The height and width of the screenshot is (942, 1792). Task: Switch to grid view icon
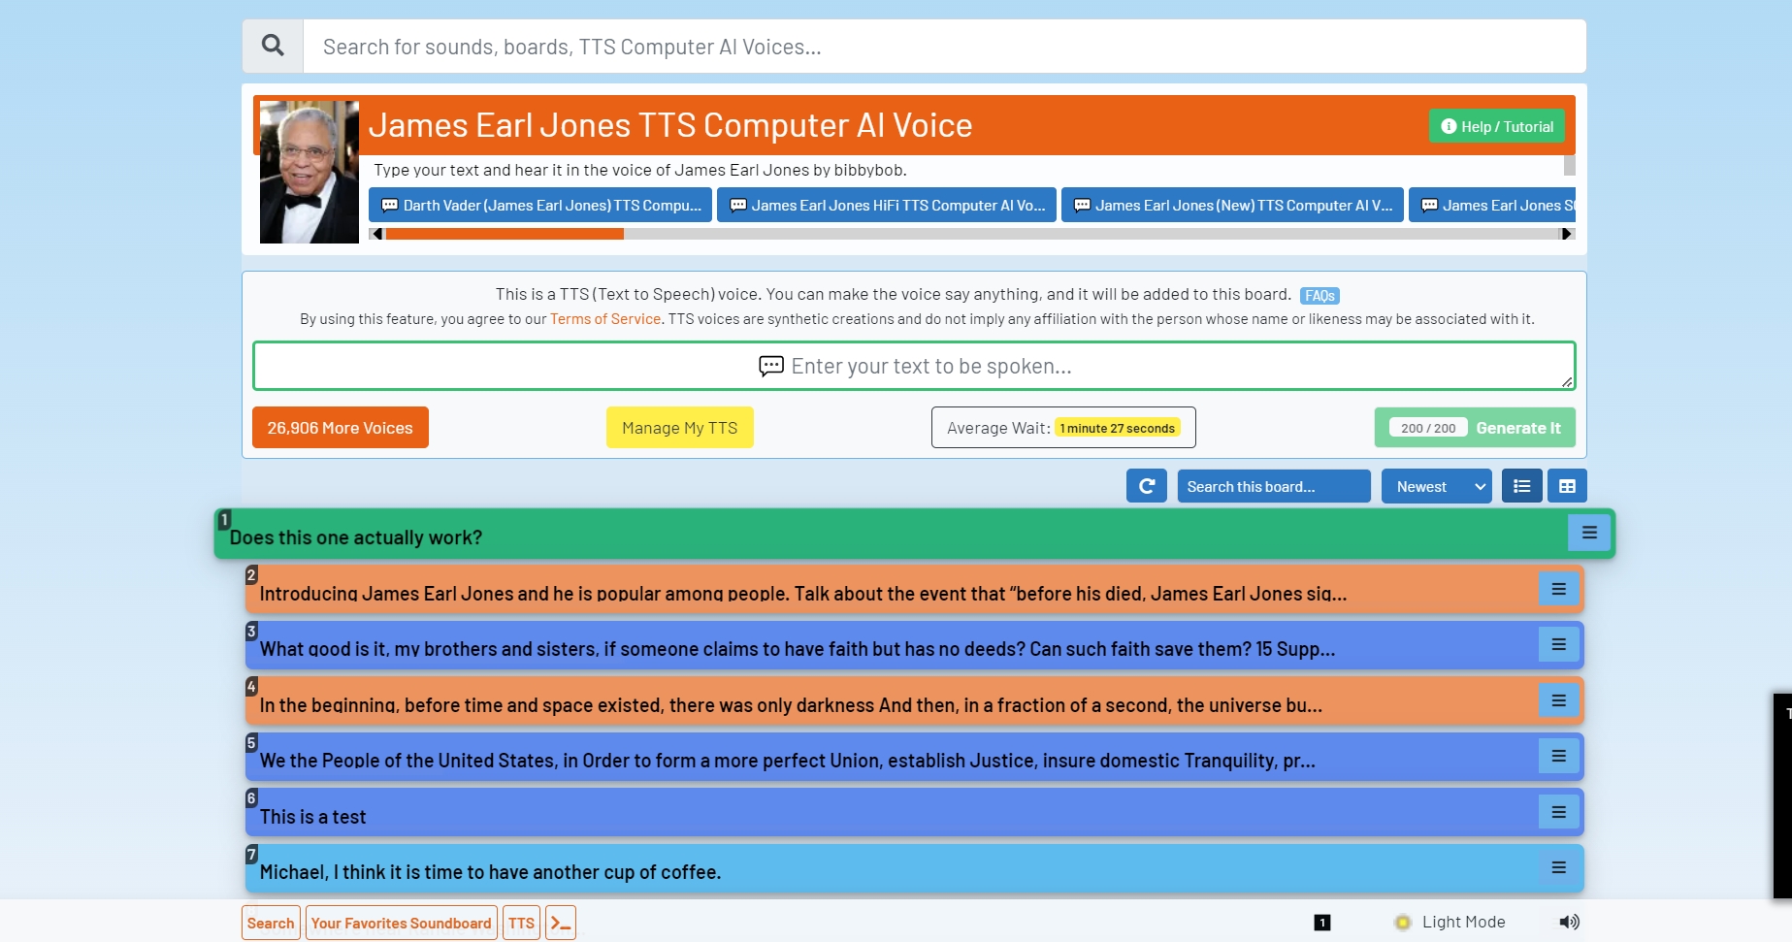tap(1567, 486)
